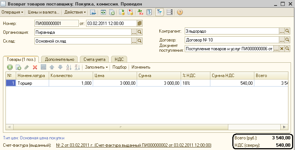Open the Счет-фактура № 2 link
The height and width of the screenshot is (150, 295).
(133, 145)
